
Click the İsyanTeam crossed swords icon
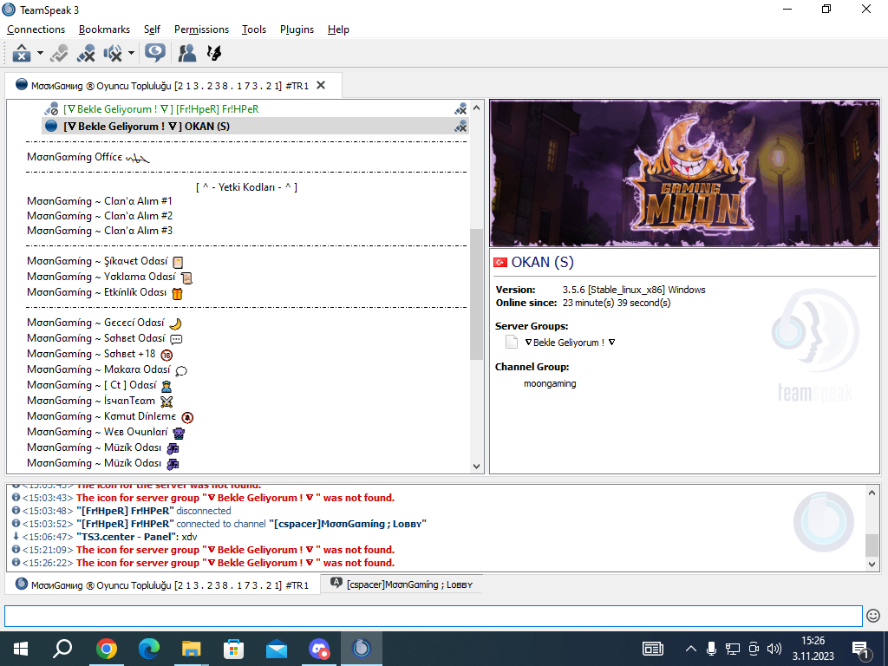coord(166,402)
